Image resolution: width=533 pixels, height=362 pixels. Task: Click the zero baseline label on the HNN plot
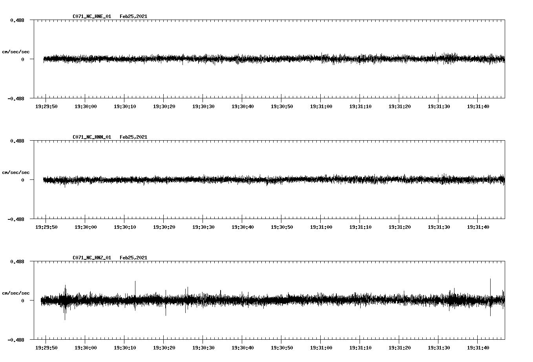coord(22,180)
